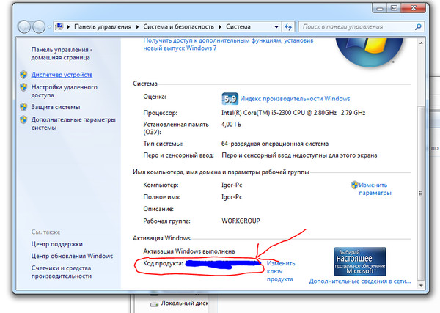Click Активация Windows выполнена text
440x313 pixels.
[189, 251]
